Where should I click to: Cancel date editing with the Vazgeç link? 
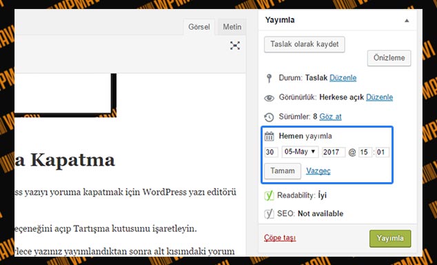pyautogui.click(x=318, y=170)
